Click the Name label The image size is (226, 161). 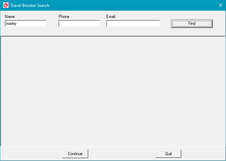pyautogui.click(x=10, y=17)
